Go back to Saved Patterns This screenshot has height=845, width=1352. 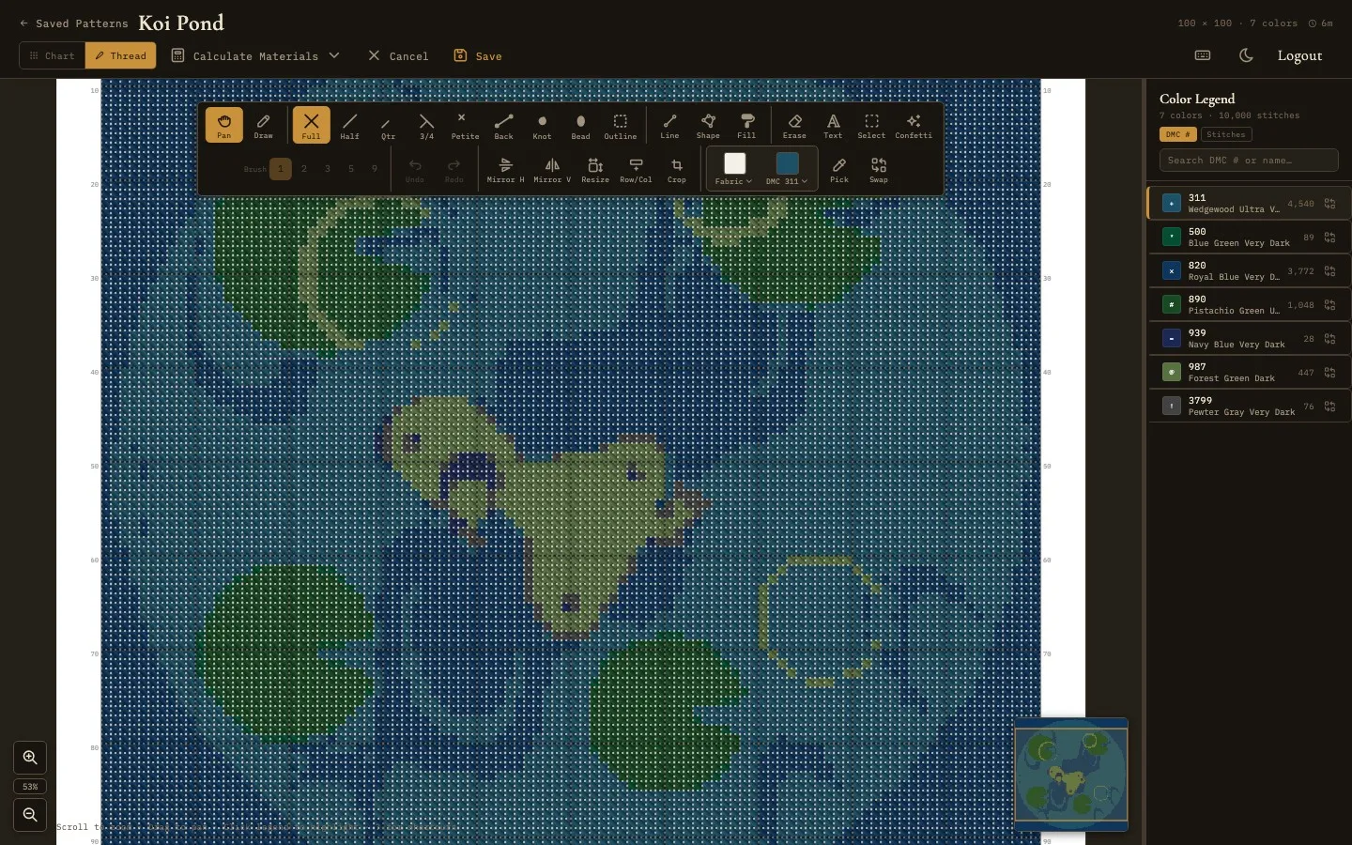click(x=73, y=23)
